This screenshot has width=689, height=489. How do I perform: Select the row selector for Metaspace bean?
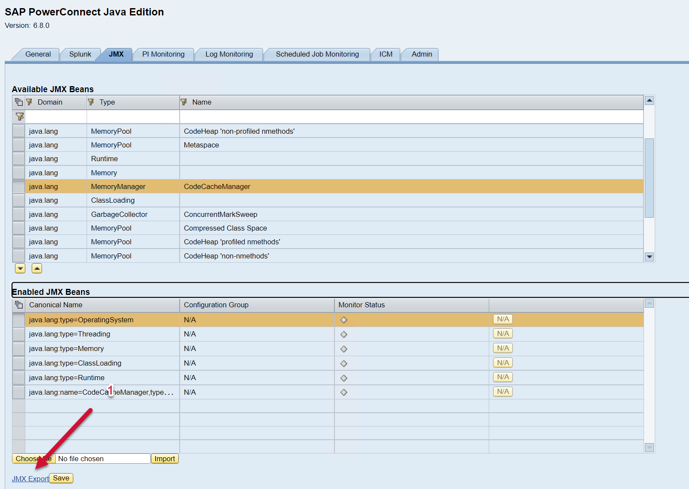click(18, 145)
